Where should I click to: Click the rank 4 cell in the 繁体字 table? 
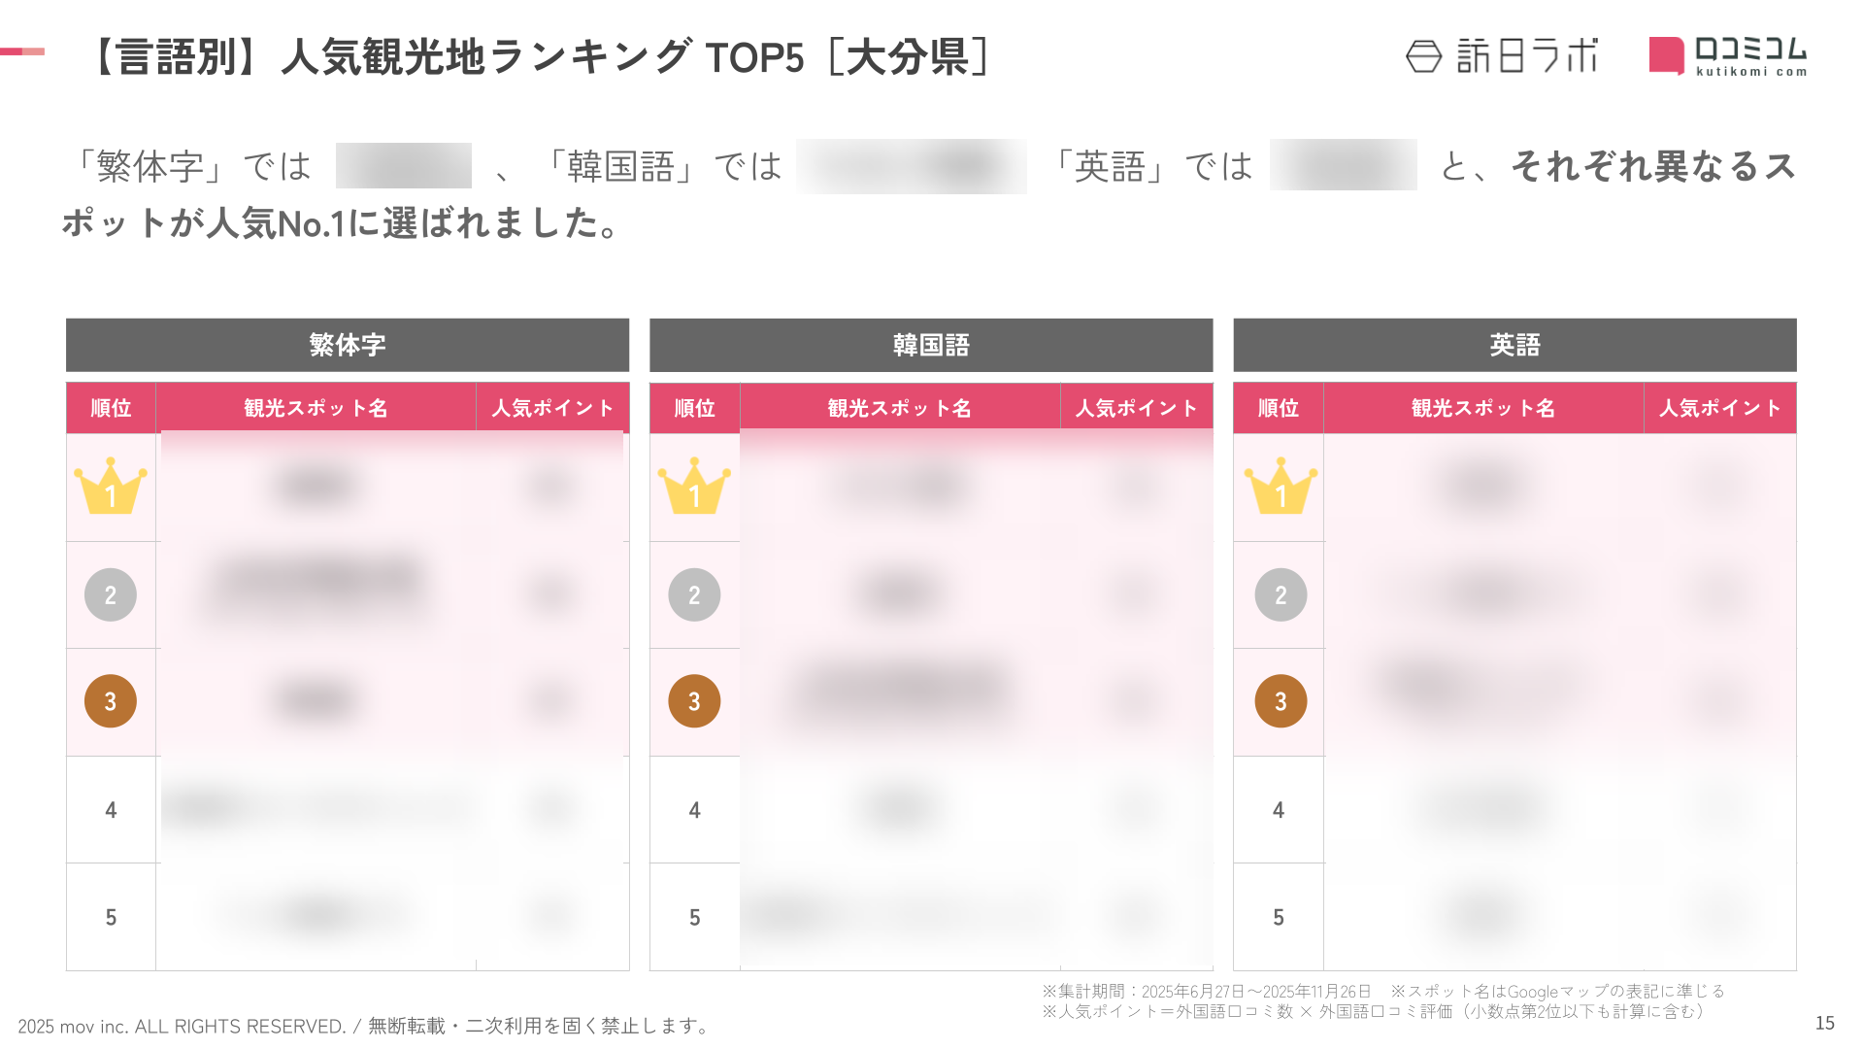[111, 810]
